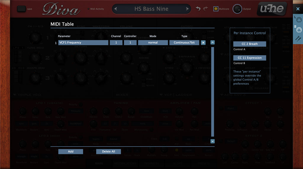Toggle the Multicore button
Image resolution: width=303 pixels, height=169 pixels.
216,9
